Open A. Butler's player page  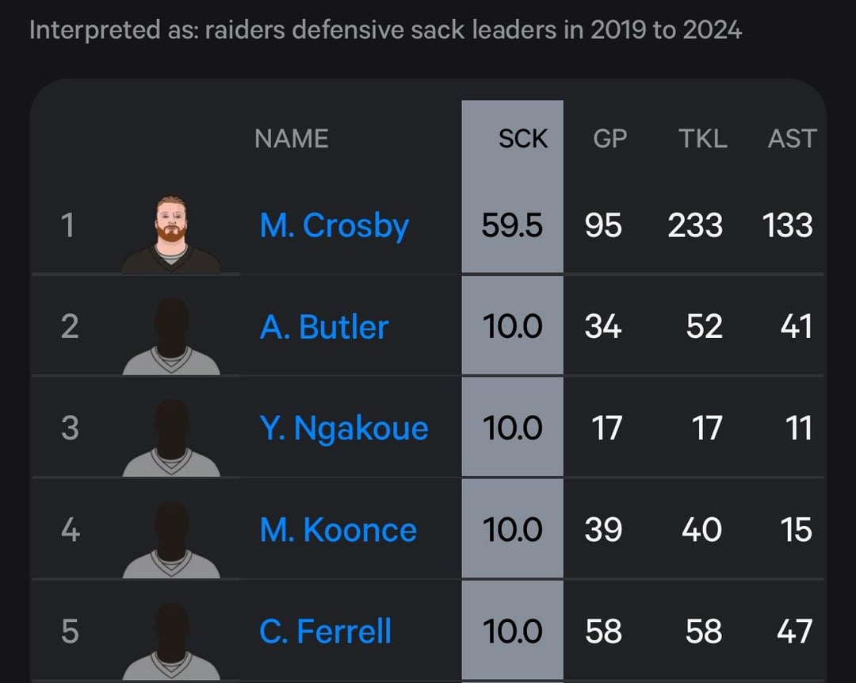tap(323, 326)
